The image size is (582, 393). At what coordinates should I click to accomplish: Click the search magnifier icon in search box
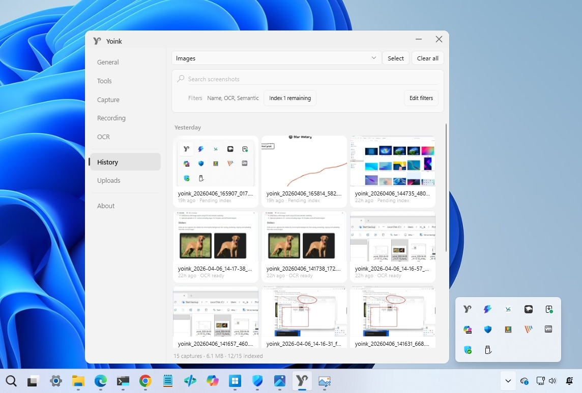[x=181, y=79]
